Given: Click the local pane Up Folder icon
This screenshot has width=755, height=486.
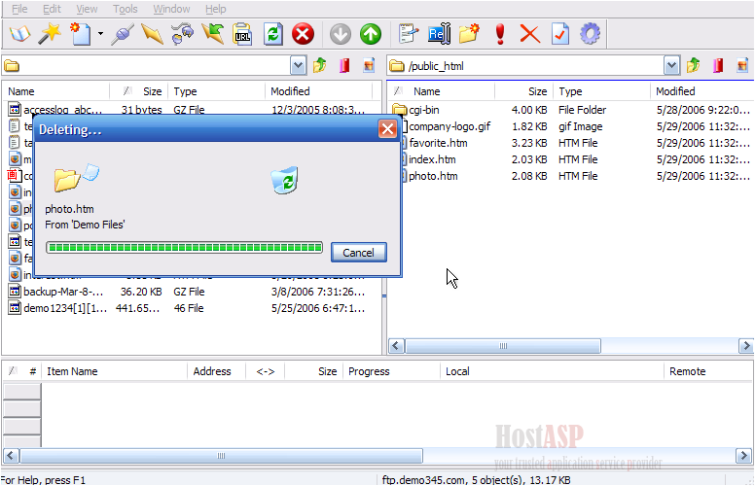Looking at the screenshot, I should [x=320, y=65].
